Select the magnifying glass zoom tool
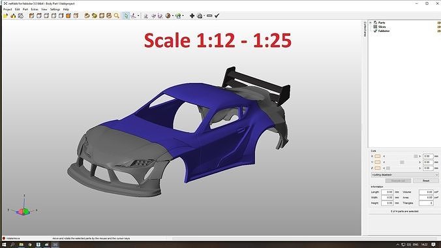The image size is (441, 248). tap(116, 16)
